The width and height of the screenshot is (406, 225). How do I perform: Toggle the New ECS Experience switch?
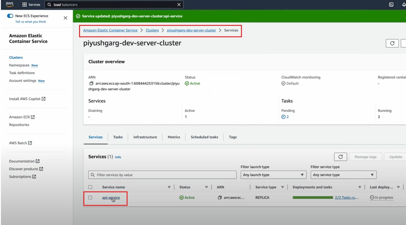[x=10, y=16]
